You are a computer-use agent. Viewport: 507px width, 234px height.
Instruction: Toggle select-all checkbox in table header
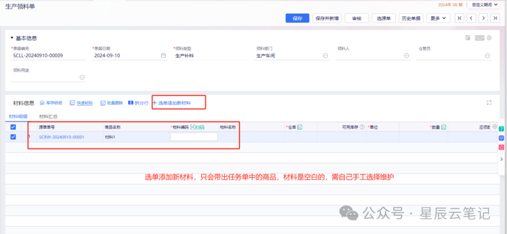tap(13, 128)
